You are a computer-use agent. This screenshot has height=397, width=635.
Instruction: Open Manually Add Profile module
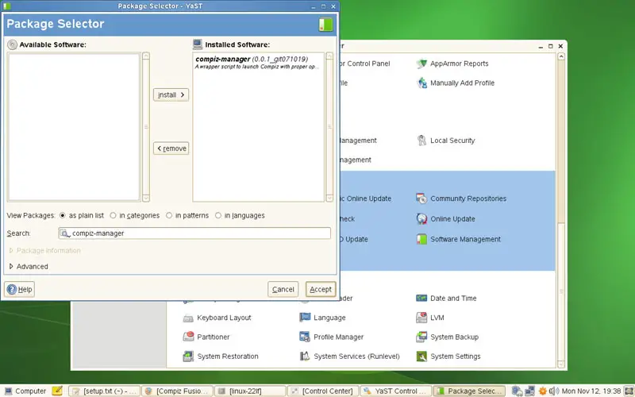[x=456, y=83]
